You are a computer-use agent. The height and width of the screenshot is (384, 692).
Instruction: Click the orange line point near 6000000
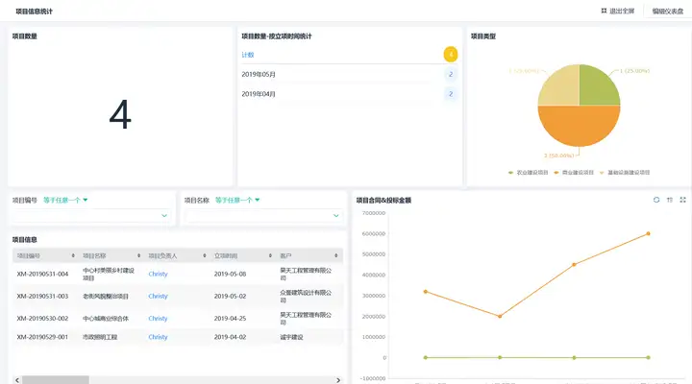pos(649,233)
